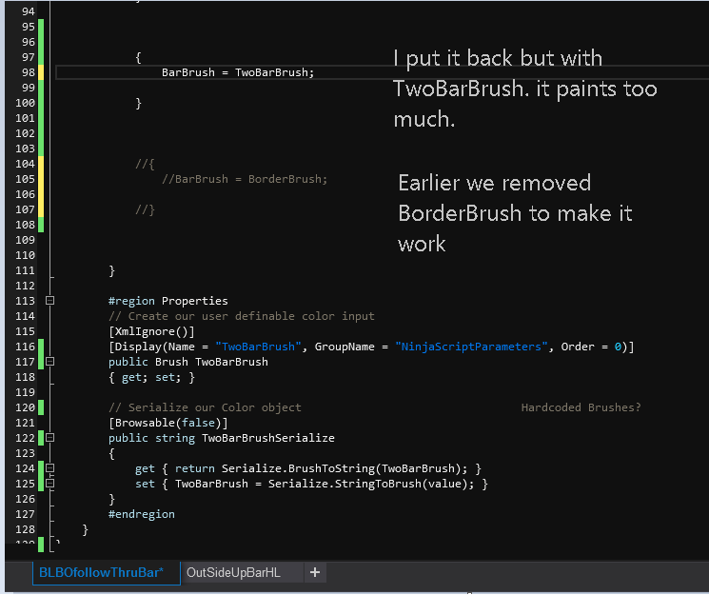Click the plus icon to add a new tab
709x595 pixels.
pyautogui.click(x=314, y=572)
